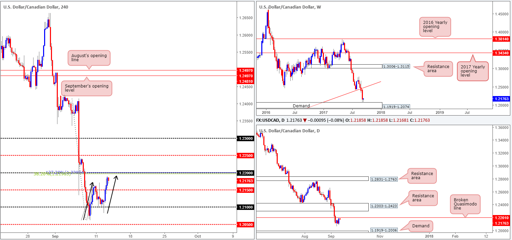Click 1.45000 on the weekly price axis

click(x=502, y=14)
